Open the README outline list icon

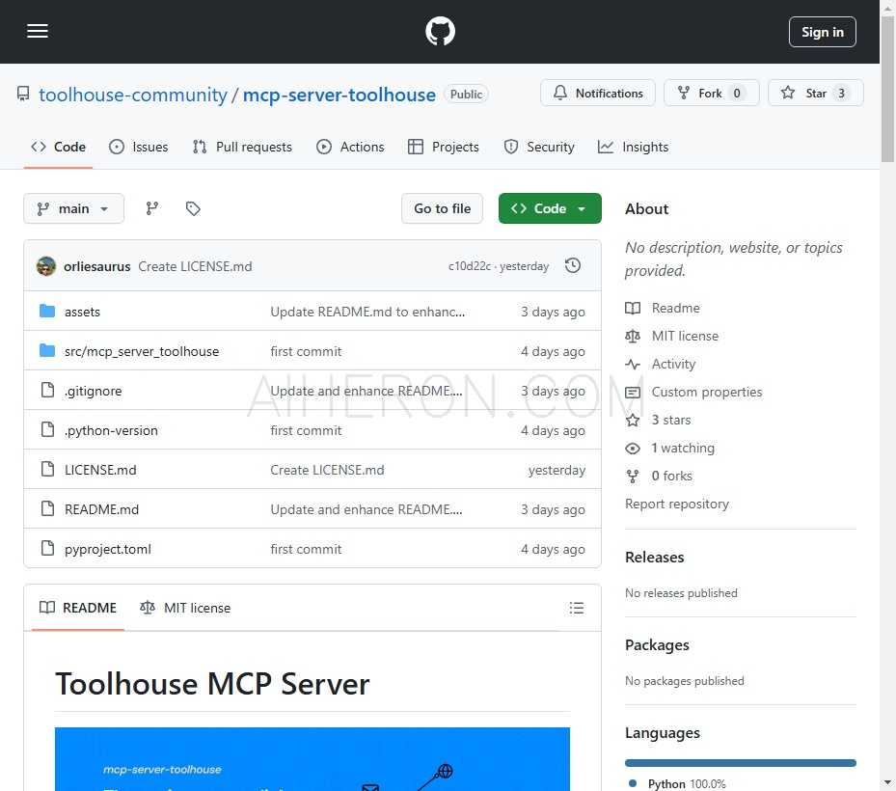point(577,607)
